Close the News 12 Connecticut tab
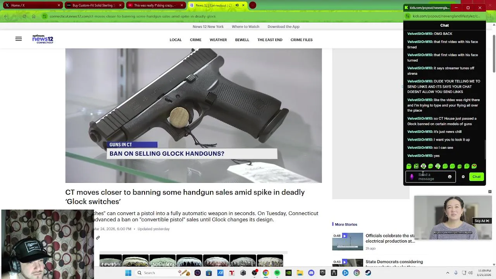 coord(243,5)
